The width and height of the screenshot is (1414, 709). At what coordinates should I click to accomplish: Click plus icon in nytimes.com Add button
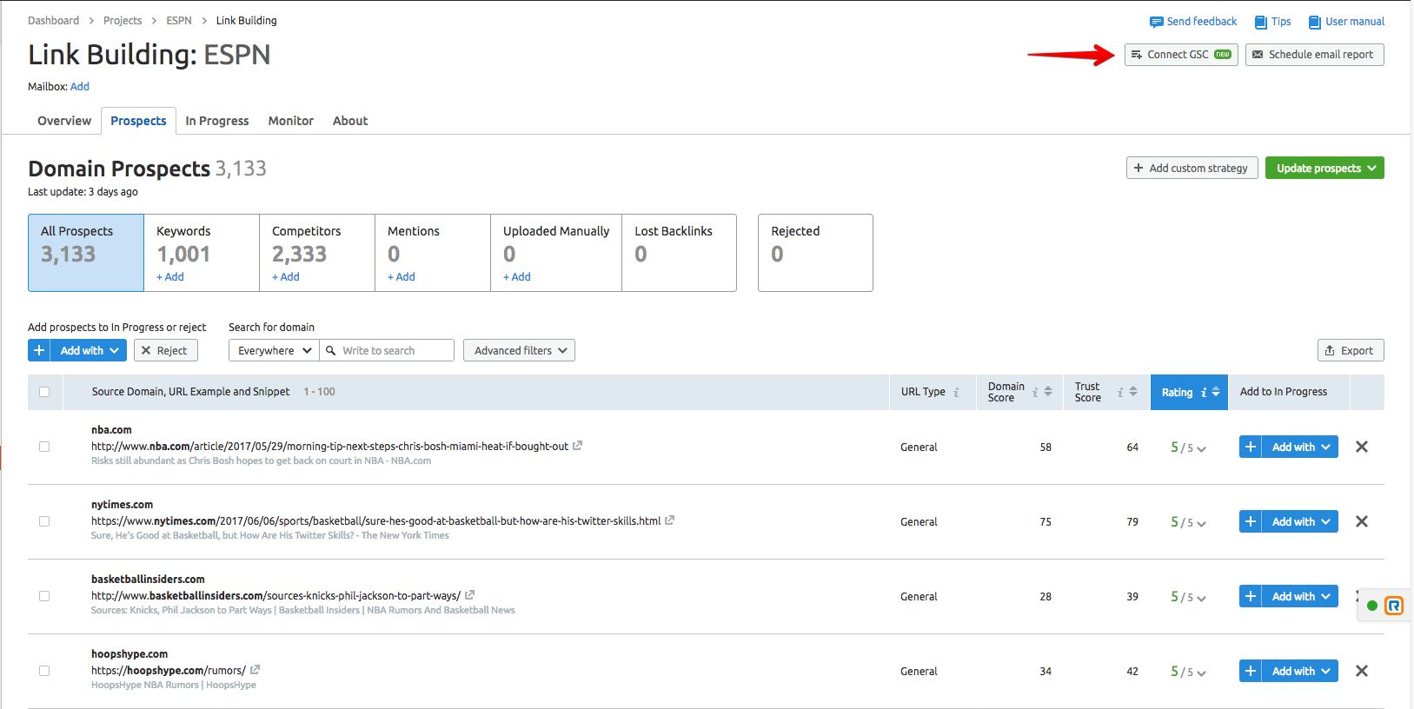point(1251,521)
